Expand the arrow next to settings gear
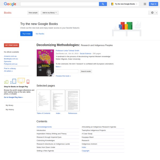The height and width of the screenshot is (160, 160). point(156,13)
